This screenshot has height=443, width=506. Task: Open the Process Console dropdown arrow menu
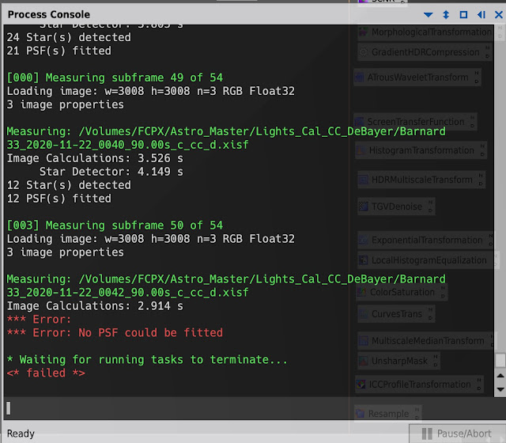coord(428,14)
